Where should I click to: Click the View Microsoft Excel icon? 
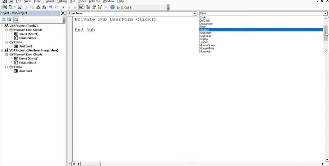pyautogui.click(x=4, y=7)
